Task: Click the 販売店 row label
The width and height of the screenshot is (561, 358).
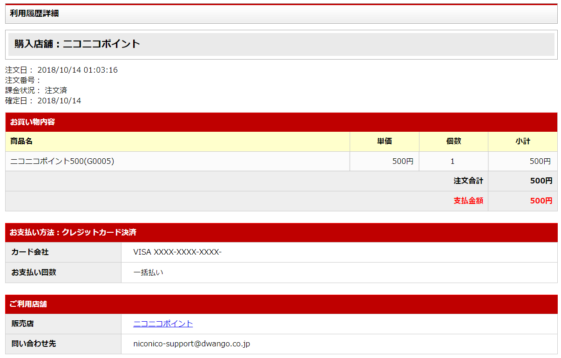Action: tap(63, 324)
